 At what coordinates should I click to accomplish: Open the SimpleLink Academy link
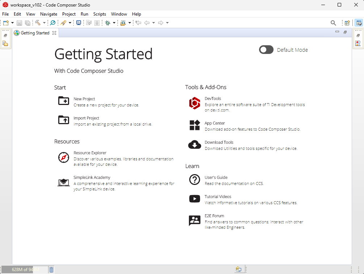point(92,177)
